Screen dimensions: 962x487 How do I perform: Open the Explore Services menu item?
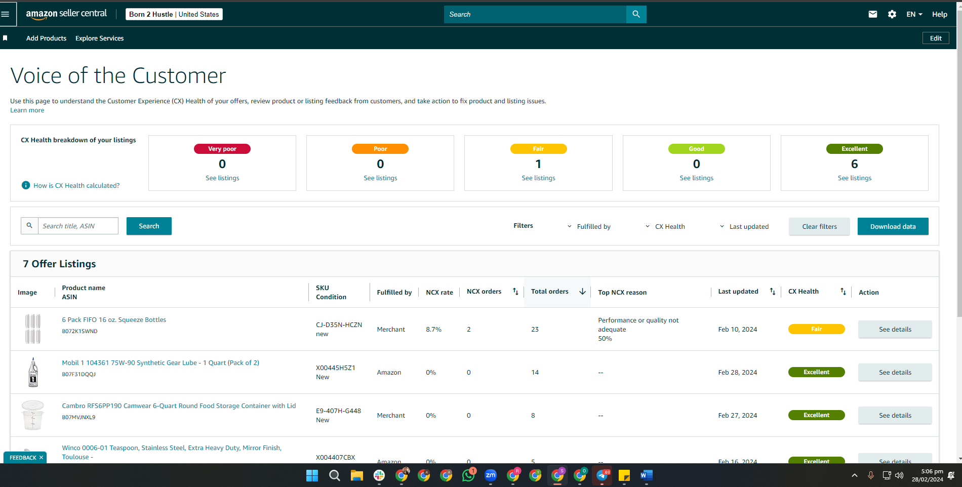(99, 38)
